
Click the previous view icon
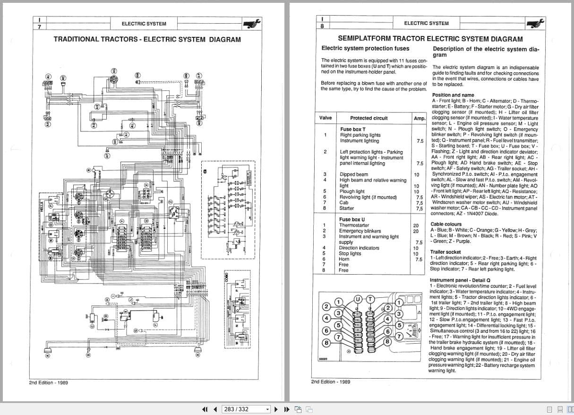coord(298,409)
